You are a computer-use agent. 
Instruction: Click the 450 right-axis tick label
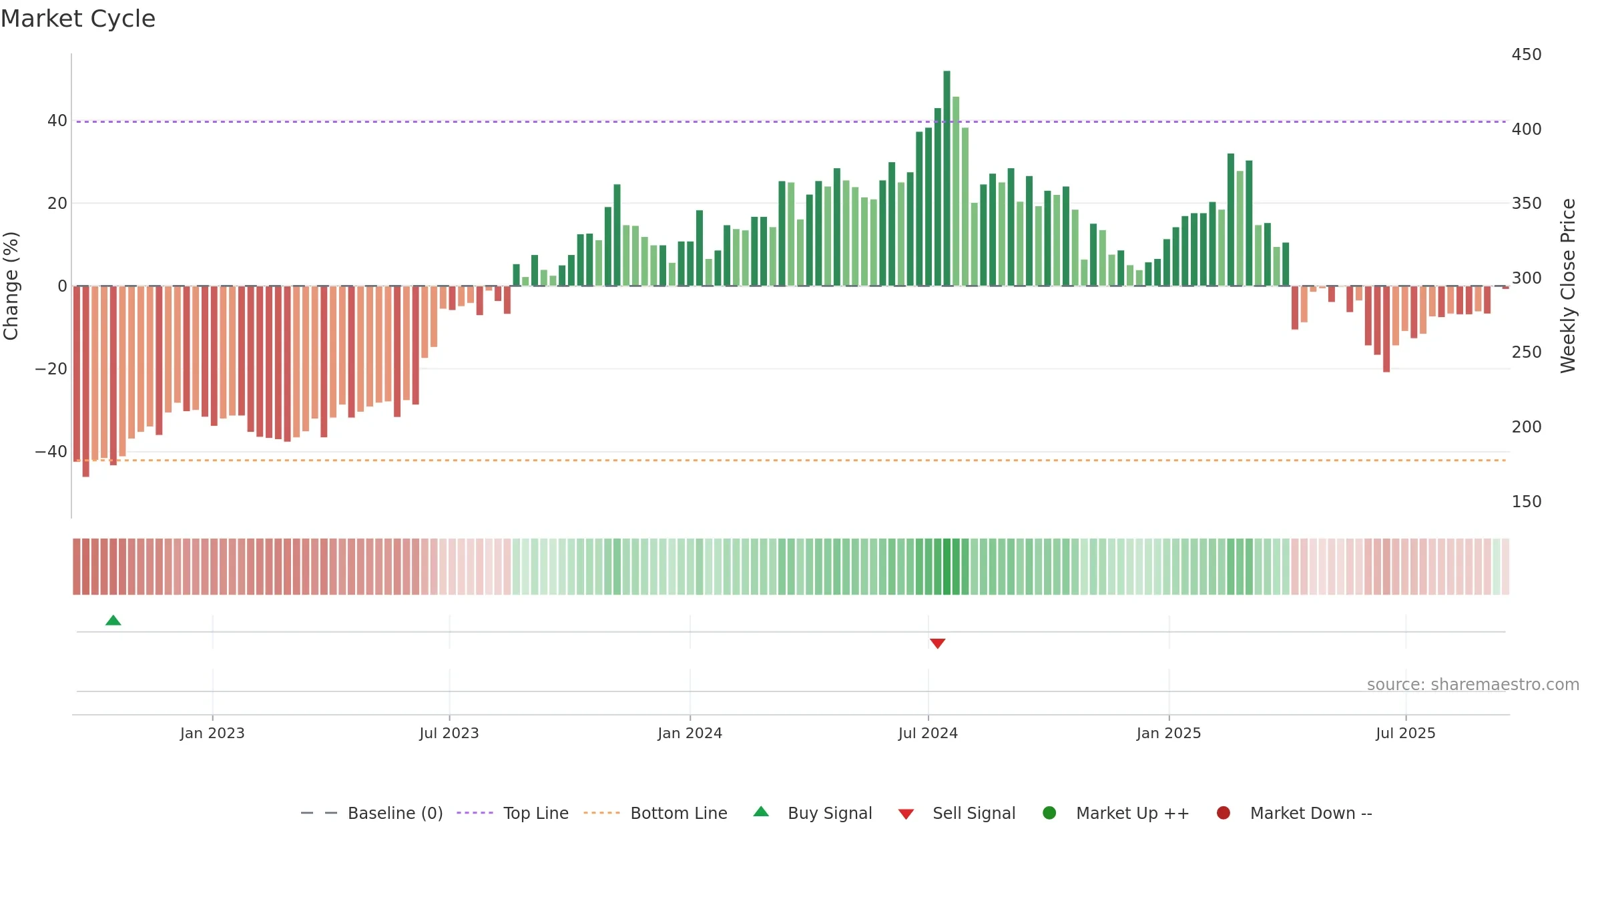(x=1527, y=55)
